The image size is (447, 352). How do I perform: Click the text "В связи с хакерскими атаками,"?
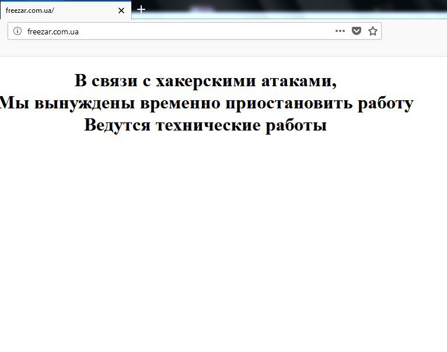(x=205, y=80)
